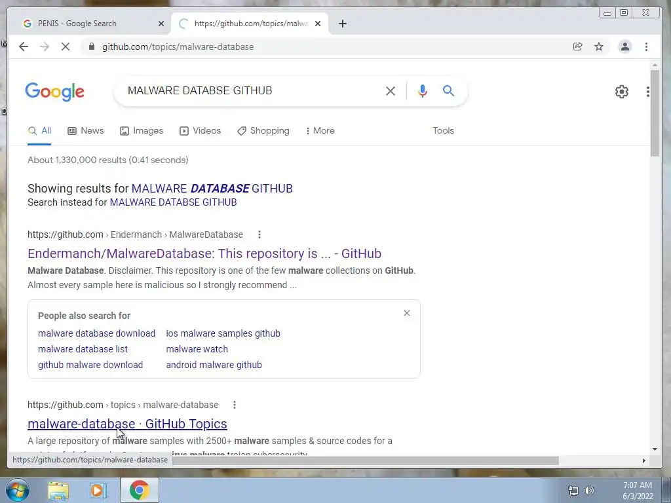Open the malware database list suggestion

[x=83, y=350]
